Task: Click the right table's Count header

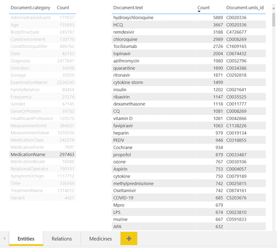Action: point(203,7)
